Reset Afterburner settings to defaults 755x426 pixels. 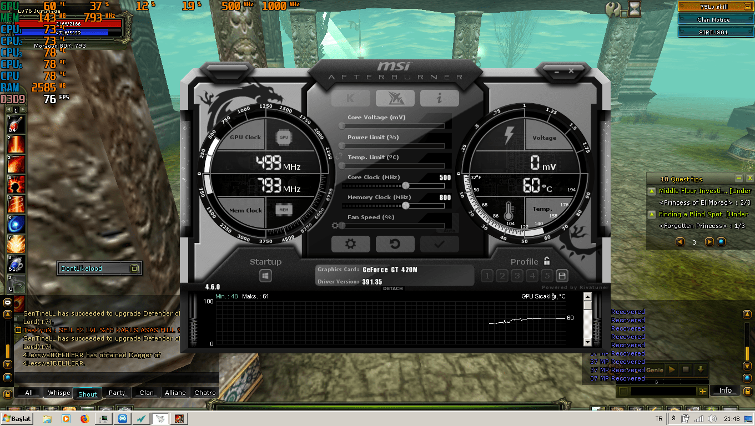395,244
